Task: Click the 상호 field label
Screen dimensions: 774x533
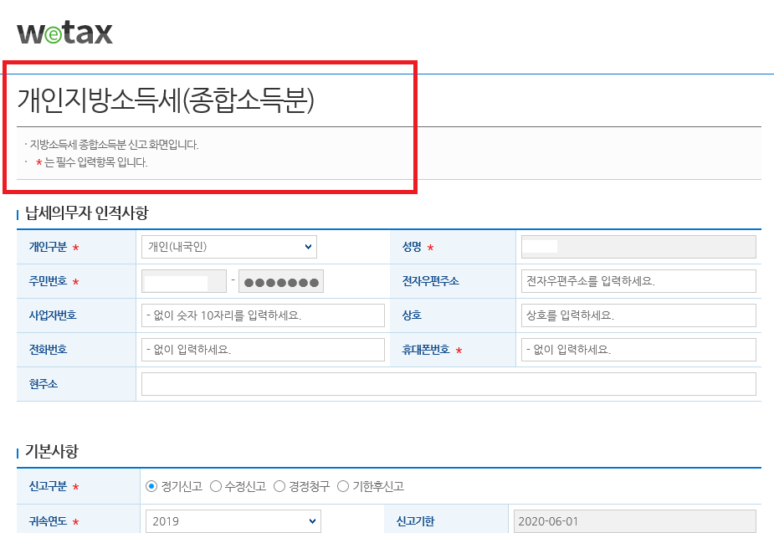Action: pyautogui.click(x=412, y=315)
